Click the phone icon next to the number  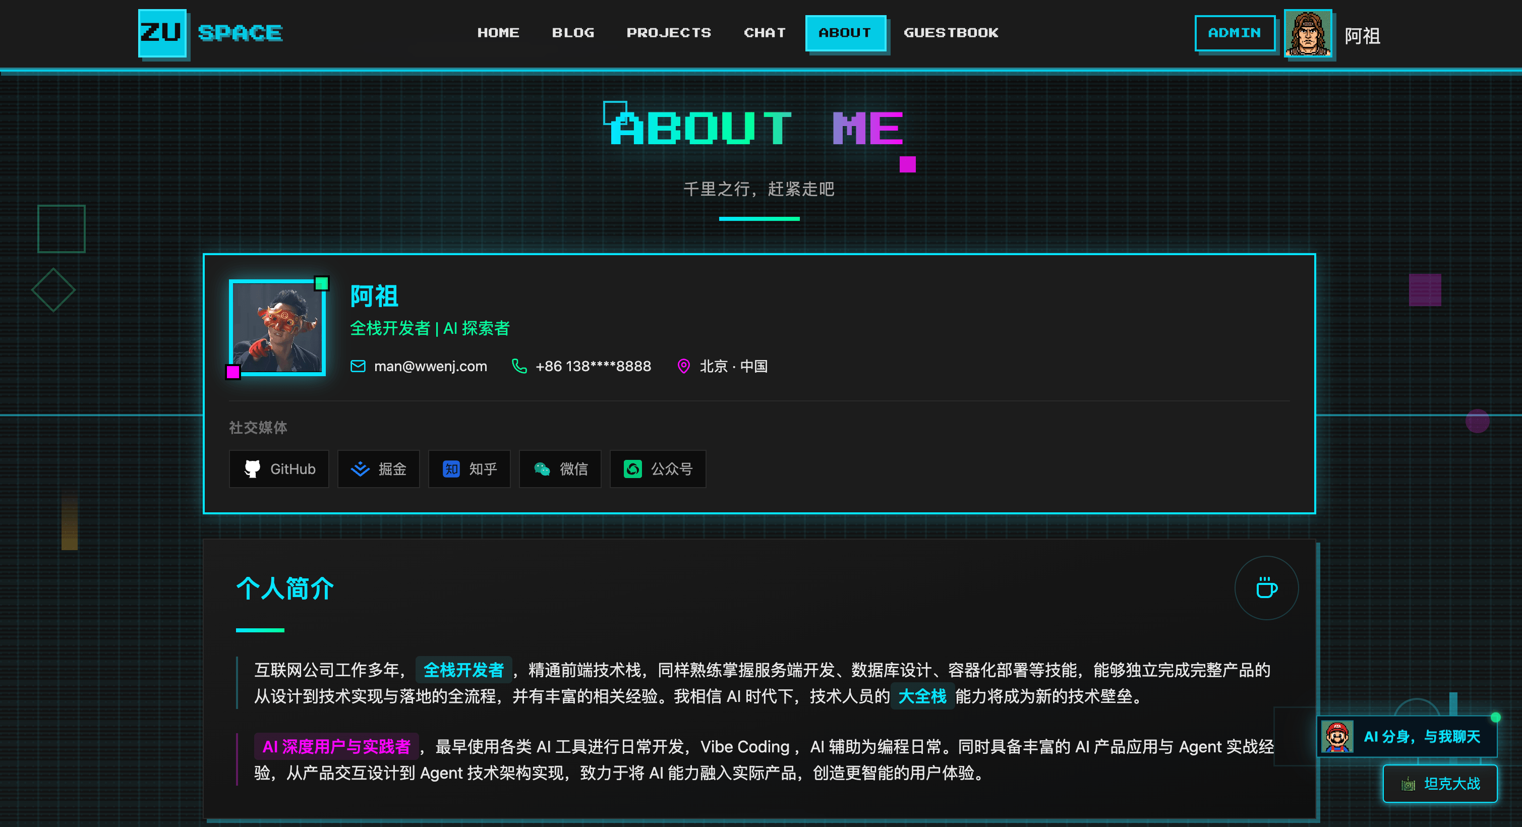click(519, 366)
